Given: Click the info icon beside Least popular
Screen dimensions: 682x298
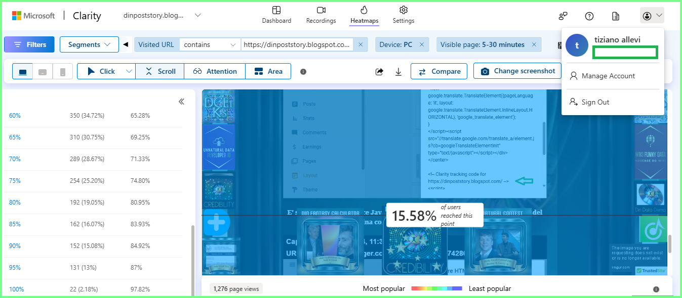Looking at the screenshot, I should point(656,289).
